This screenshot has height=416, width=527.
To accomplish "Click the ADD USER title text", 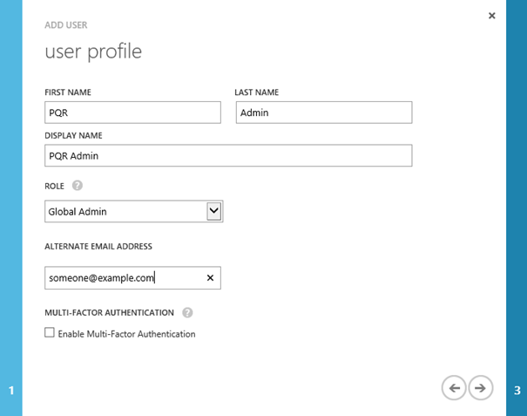I will (x=65, y=25).
